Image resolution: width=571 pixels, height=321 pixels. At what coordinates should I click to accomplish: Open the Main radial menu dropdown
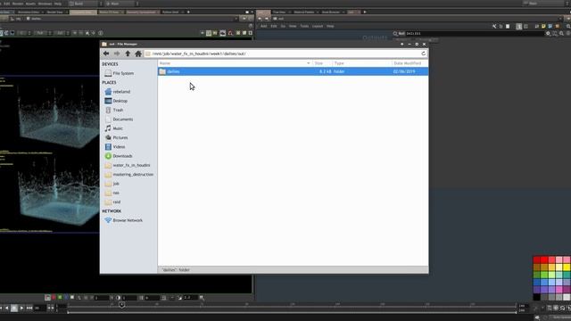coord(121,4)
